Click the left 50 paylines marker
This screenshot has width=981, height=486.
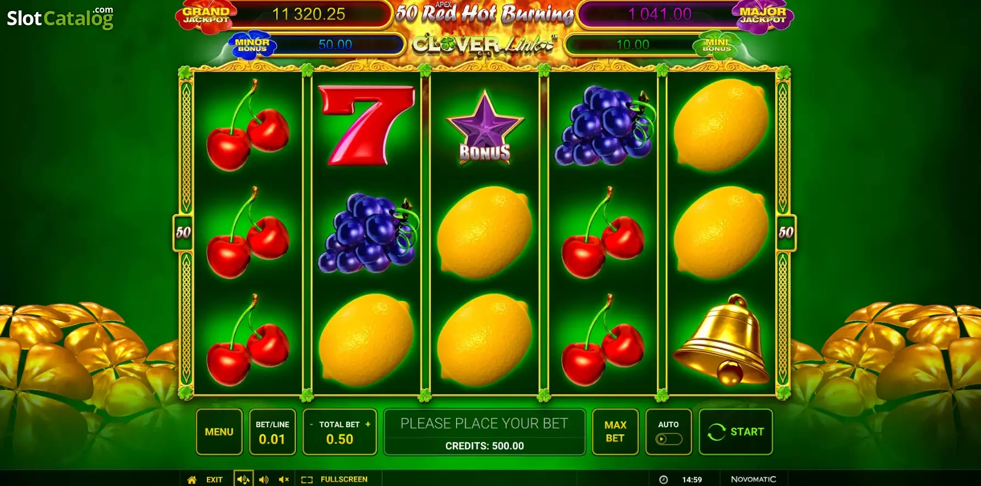pyautogui.click(x=183, y=233)
